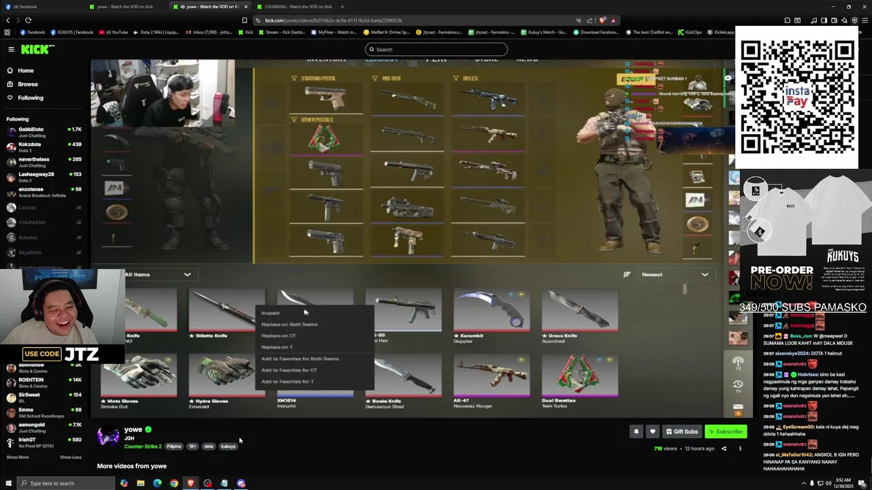
Task: Click the Subscribe button
Action: (x=726, y=431)
